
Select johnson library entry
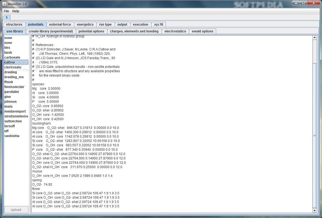[16, 102]
